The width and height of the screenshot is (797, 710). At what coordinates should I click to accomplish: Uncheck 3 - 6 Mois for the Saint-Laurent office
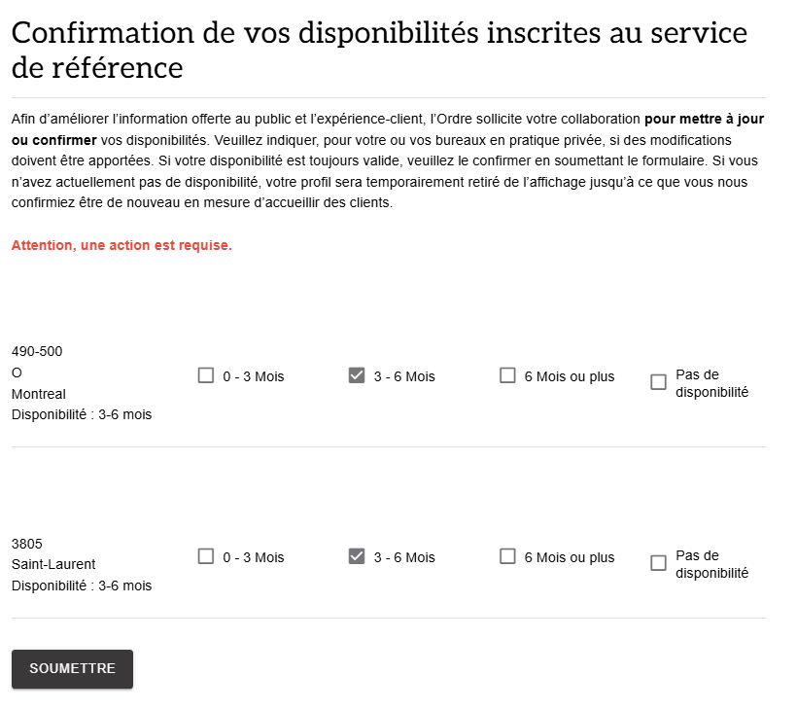pos(357,557)
